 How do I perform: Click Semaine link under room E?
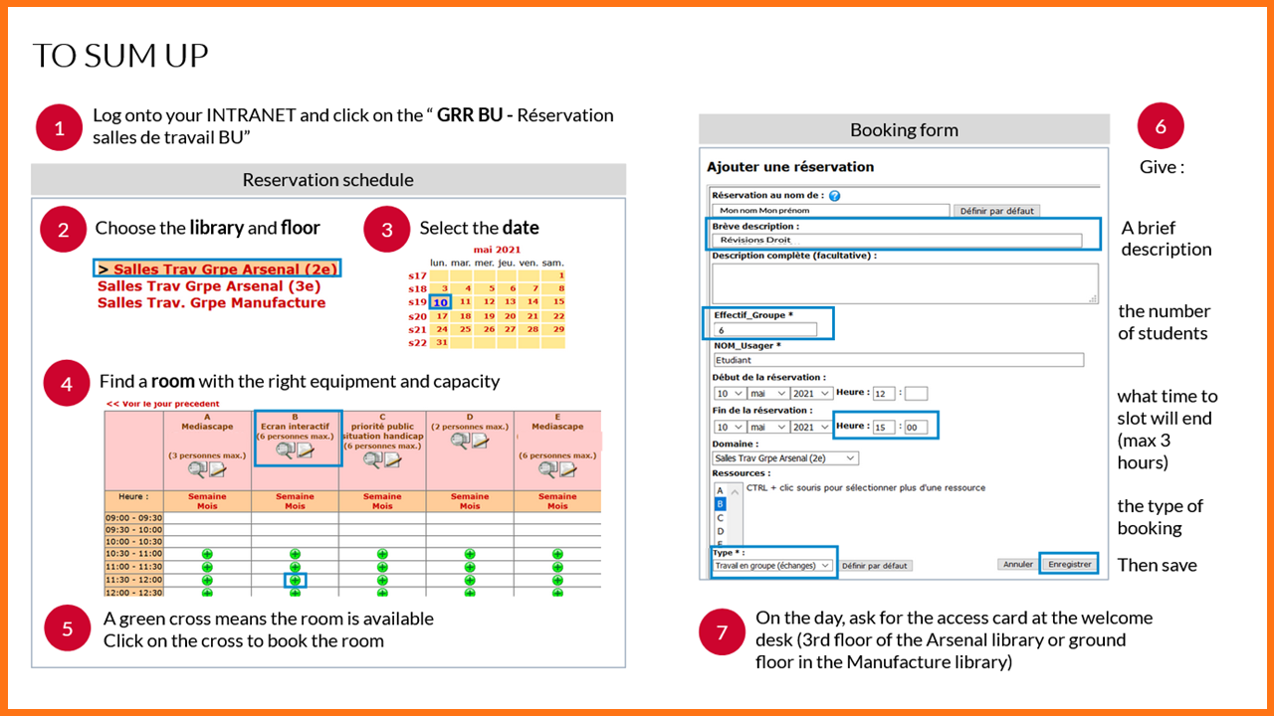point(557,496)
